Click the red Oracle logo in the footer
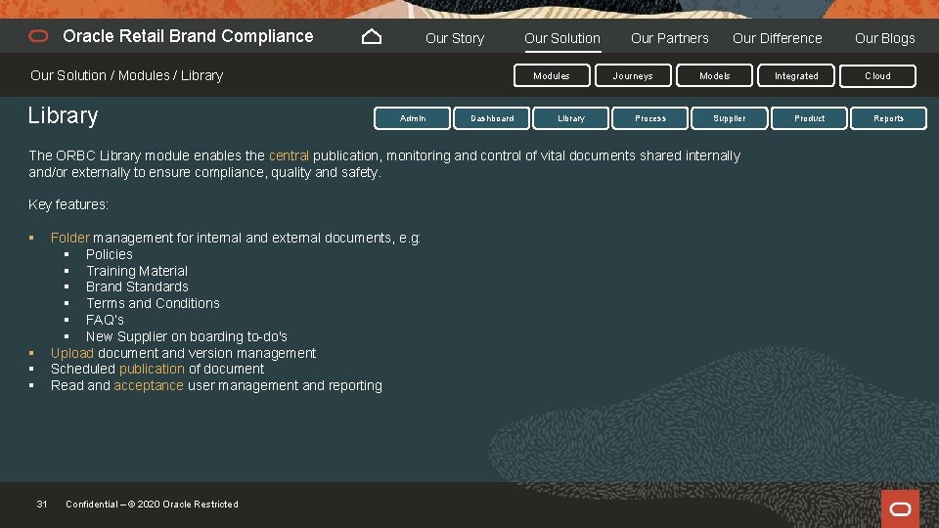Image resolution: width=939 pixels, height=528 pixels. [x=900, y=508]
